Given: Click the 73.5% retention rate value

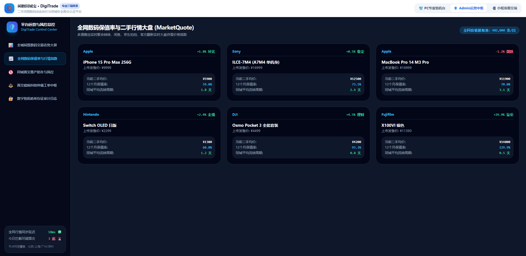Looking at the screenshot, I should [x=356, y=84].
